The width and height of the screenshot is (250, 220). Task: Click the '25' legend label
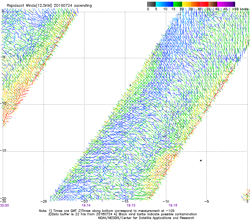click(191, 9)
